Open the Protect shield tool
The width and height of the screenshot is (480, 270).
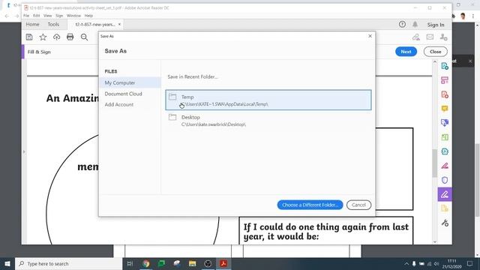(x=445, y=180)
